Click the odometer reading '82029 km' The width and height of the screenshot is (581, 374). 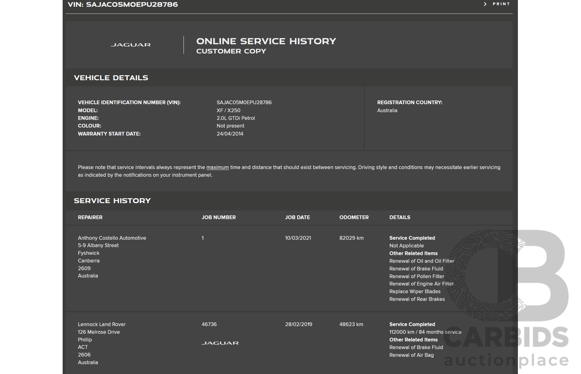(351, 238)
